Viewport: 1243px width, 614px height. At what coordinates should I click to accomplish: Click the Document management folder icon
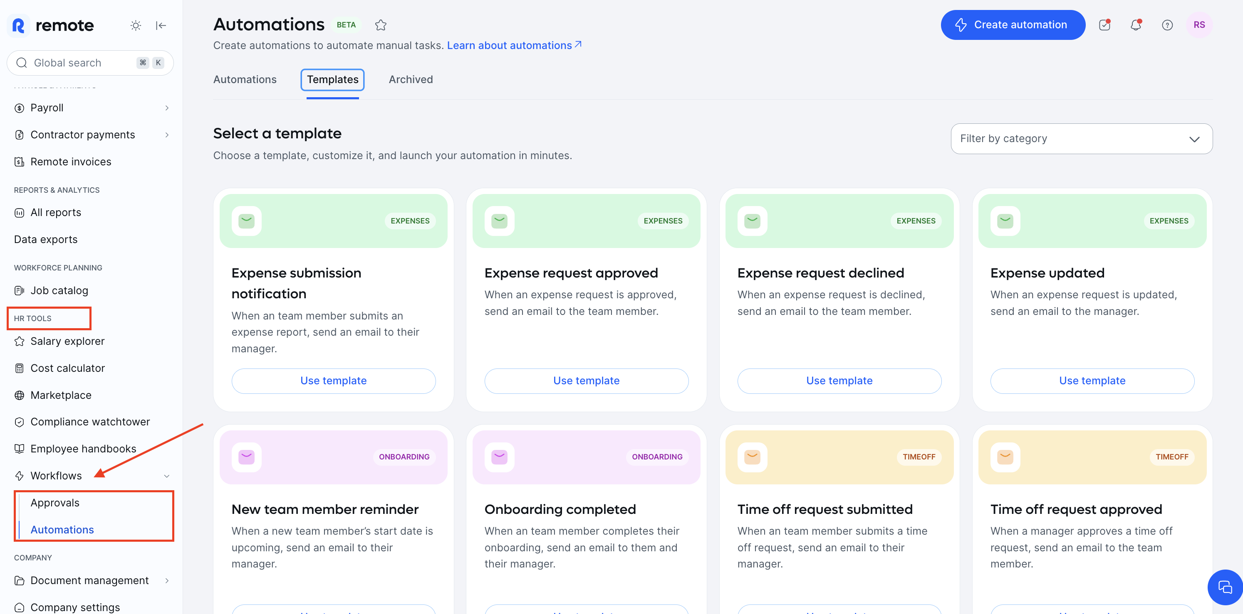coord(19,580)
